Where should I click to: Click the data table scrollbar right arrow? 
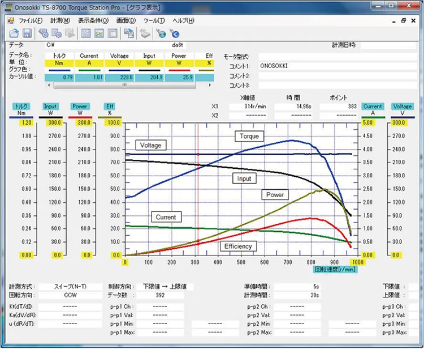click(210, 85)
